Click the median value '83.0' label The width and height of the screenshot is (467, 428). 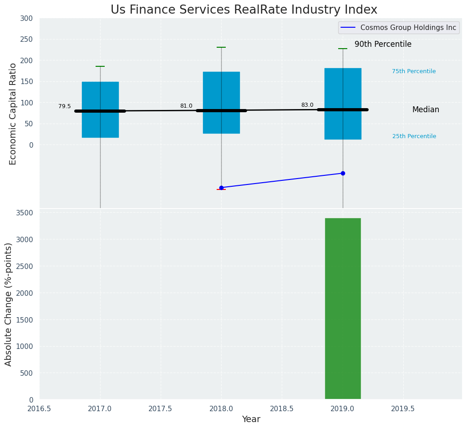coord(307,105)
